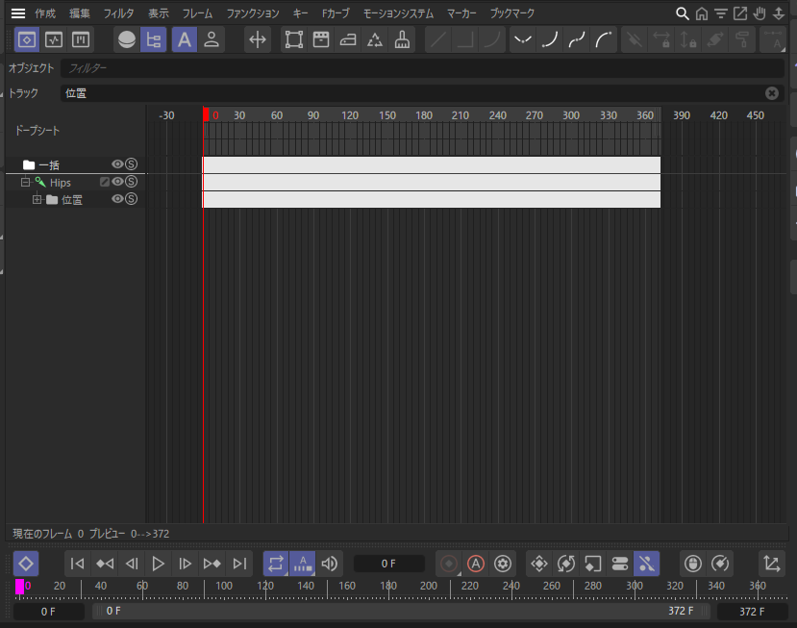Screen dimensions: 797x628
Task: Toggle solo S for Hips row
Action: pyautogui.click(x=131, y=182)
